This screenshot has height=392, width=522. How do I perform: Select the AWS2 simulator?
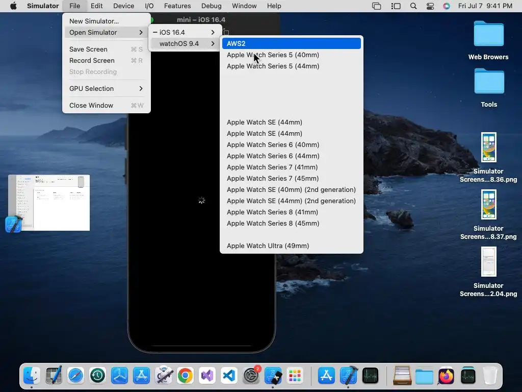click(291, 43)
